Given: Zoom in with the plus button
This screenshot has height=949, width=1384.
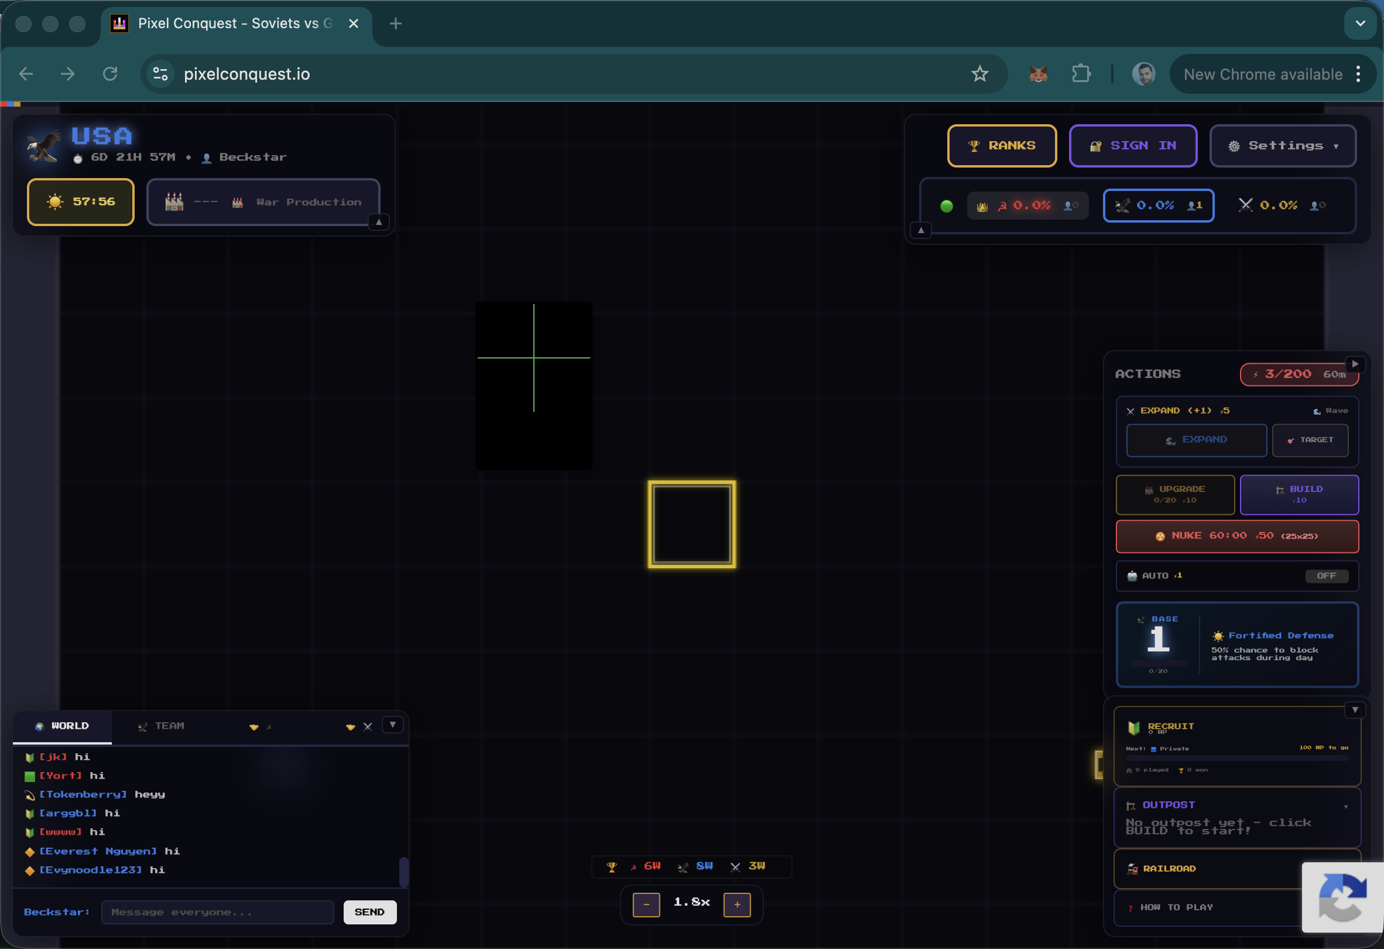Looking at the screenshot, I should (x=736, y=904).
